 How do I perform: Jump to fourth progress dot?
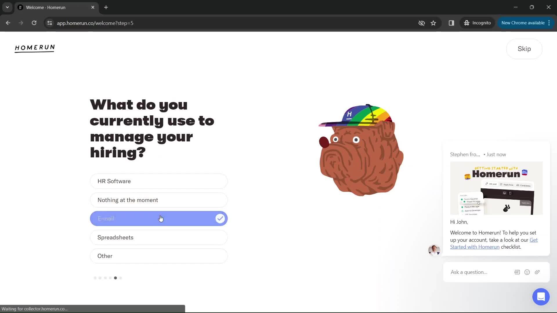pyautogui.click(x=110, y=278)
